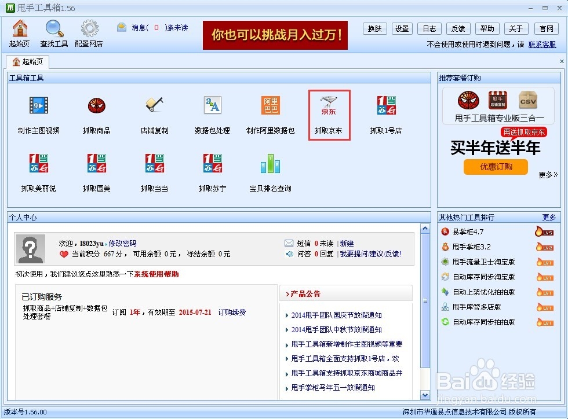This screenshot has height=419, width=568.
Task: Click the 关于 about button
Action: click(x=516, y=28)
